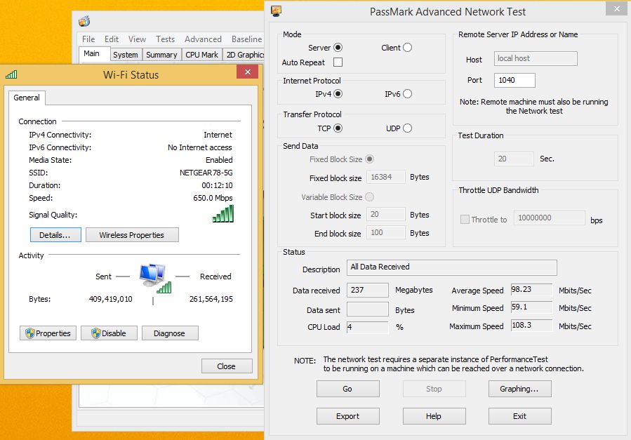This screenshot has width=631, height=440.
Task: Click the network computers activity icon
Action: click(x=155, y=279)
